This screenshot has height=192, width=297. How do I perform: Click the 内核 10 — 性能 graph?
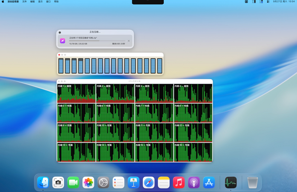(115, 133)
